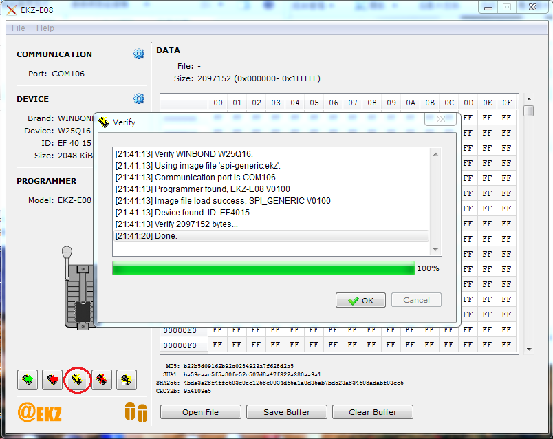Click the orange @EKZ logo
The image size is (553, 439).
40,413
